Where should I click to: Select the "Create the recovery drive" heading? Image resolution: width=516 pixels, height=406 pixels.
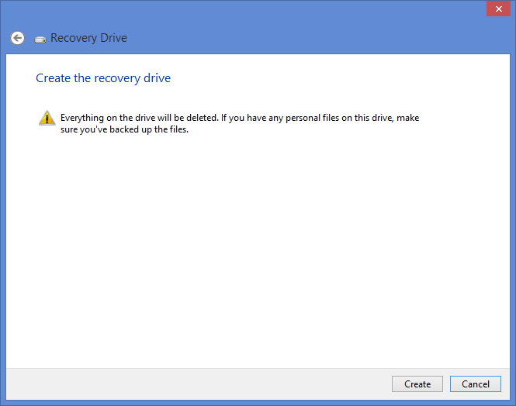click(x=103, y=78)
